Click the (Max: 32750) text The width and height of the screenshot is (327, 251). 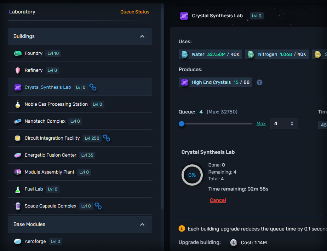tap(222, 112)
